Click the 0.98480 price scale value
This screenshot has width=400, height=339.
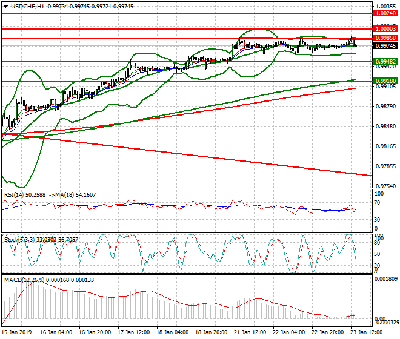click(386, 127)
